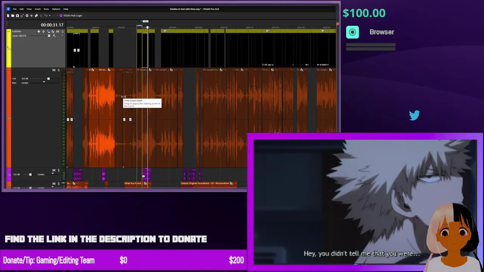The height and width of the screenshot is (272, 484).
Task: Click the 00:00:31.17 timecode display
Action: 52,25
